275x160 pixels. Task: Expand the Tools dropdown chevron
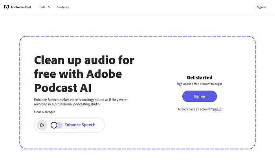pyautogui.click(x=49, y=7)
